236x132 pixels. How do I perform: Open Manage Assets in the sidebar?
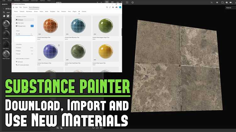click(23, 26)
